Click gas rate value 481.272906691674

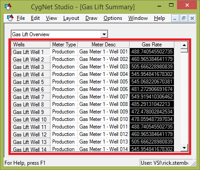(x=152, y=89)
